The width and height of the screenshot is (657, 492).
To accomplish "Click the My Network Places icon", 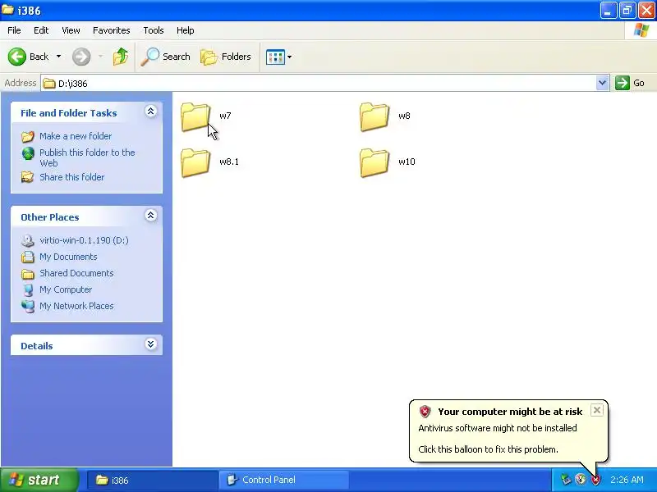I will 28,306.
